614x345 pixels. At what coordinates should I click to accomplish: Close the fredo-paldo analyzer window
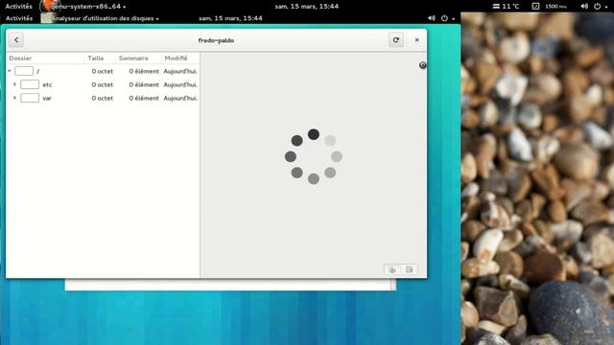click(x=417, y=40)
